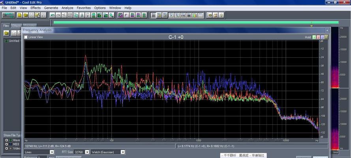Click the play-arrow window toggle toolbar icon

[171, 15]
